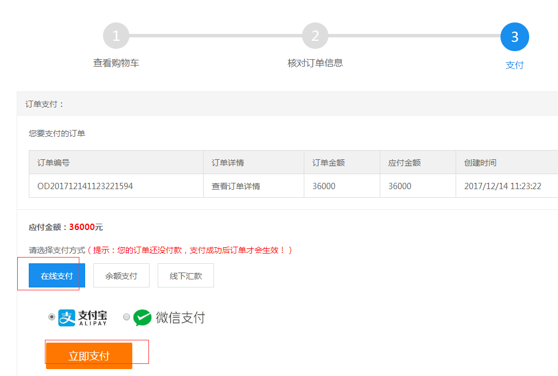Click the blue 支付 step label
The height and width of the screenshot is (376, 558).
(515, 65)
